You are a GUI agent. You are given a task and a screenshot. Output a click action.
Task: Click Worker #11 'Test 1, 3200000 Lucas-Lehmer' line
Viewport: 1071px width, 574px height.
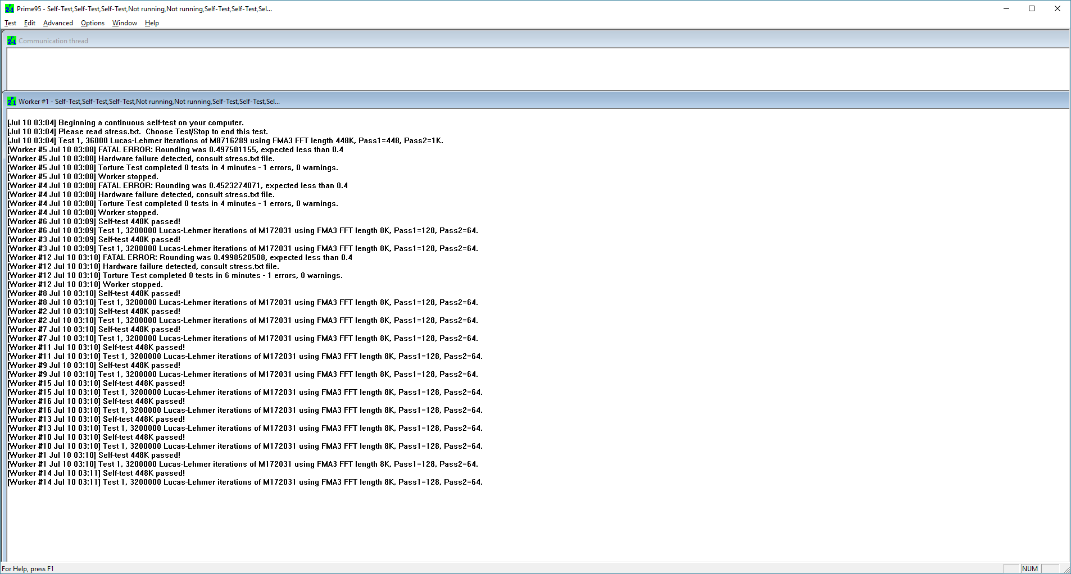coord(245,356)
